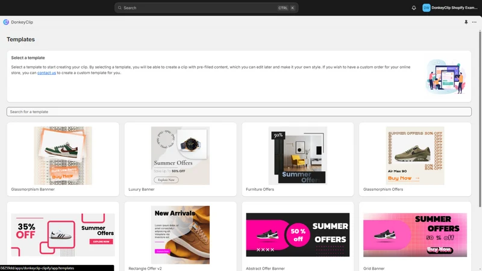Click the Grid Banner label
This screenshot has width=482, height=271.
[x=374, y=269]
